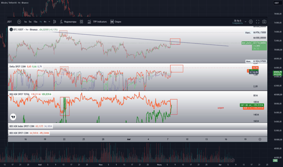Open chart settings hexagon icon
Image resolution: width=283 pixels, height=167 pixels.
[x=251, y=22]
